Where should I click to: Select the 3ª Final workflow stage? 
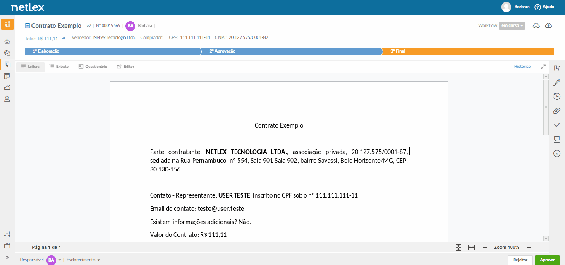point(468,51)
